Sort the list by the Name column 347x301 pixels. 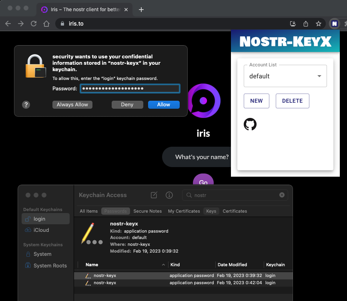123,265
